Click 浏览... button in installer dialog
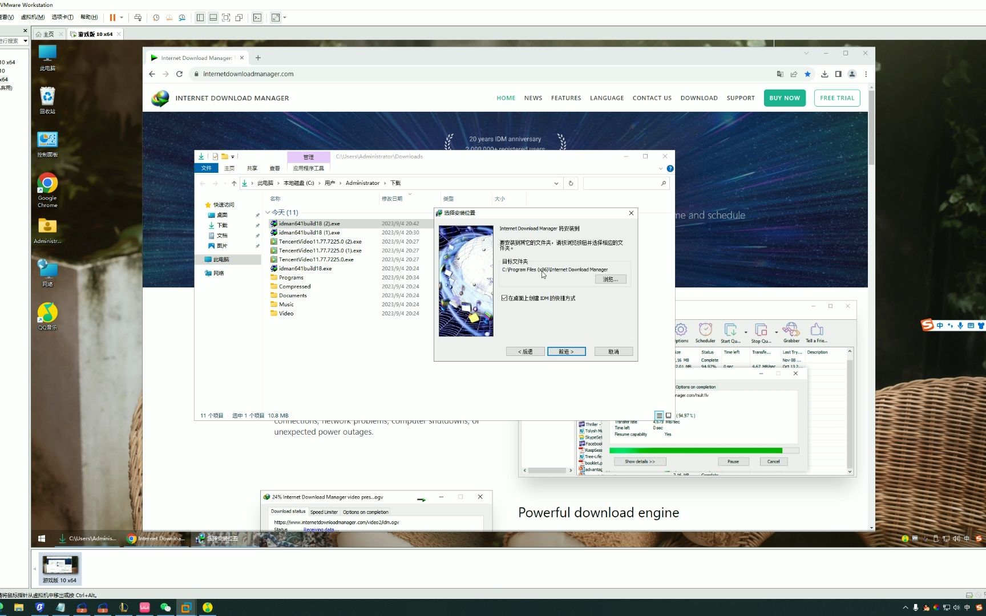The width and height of the screenshot is (986, 616). [x=611, y=279]
